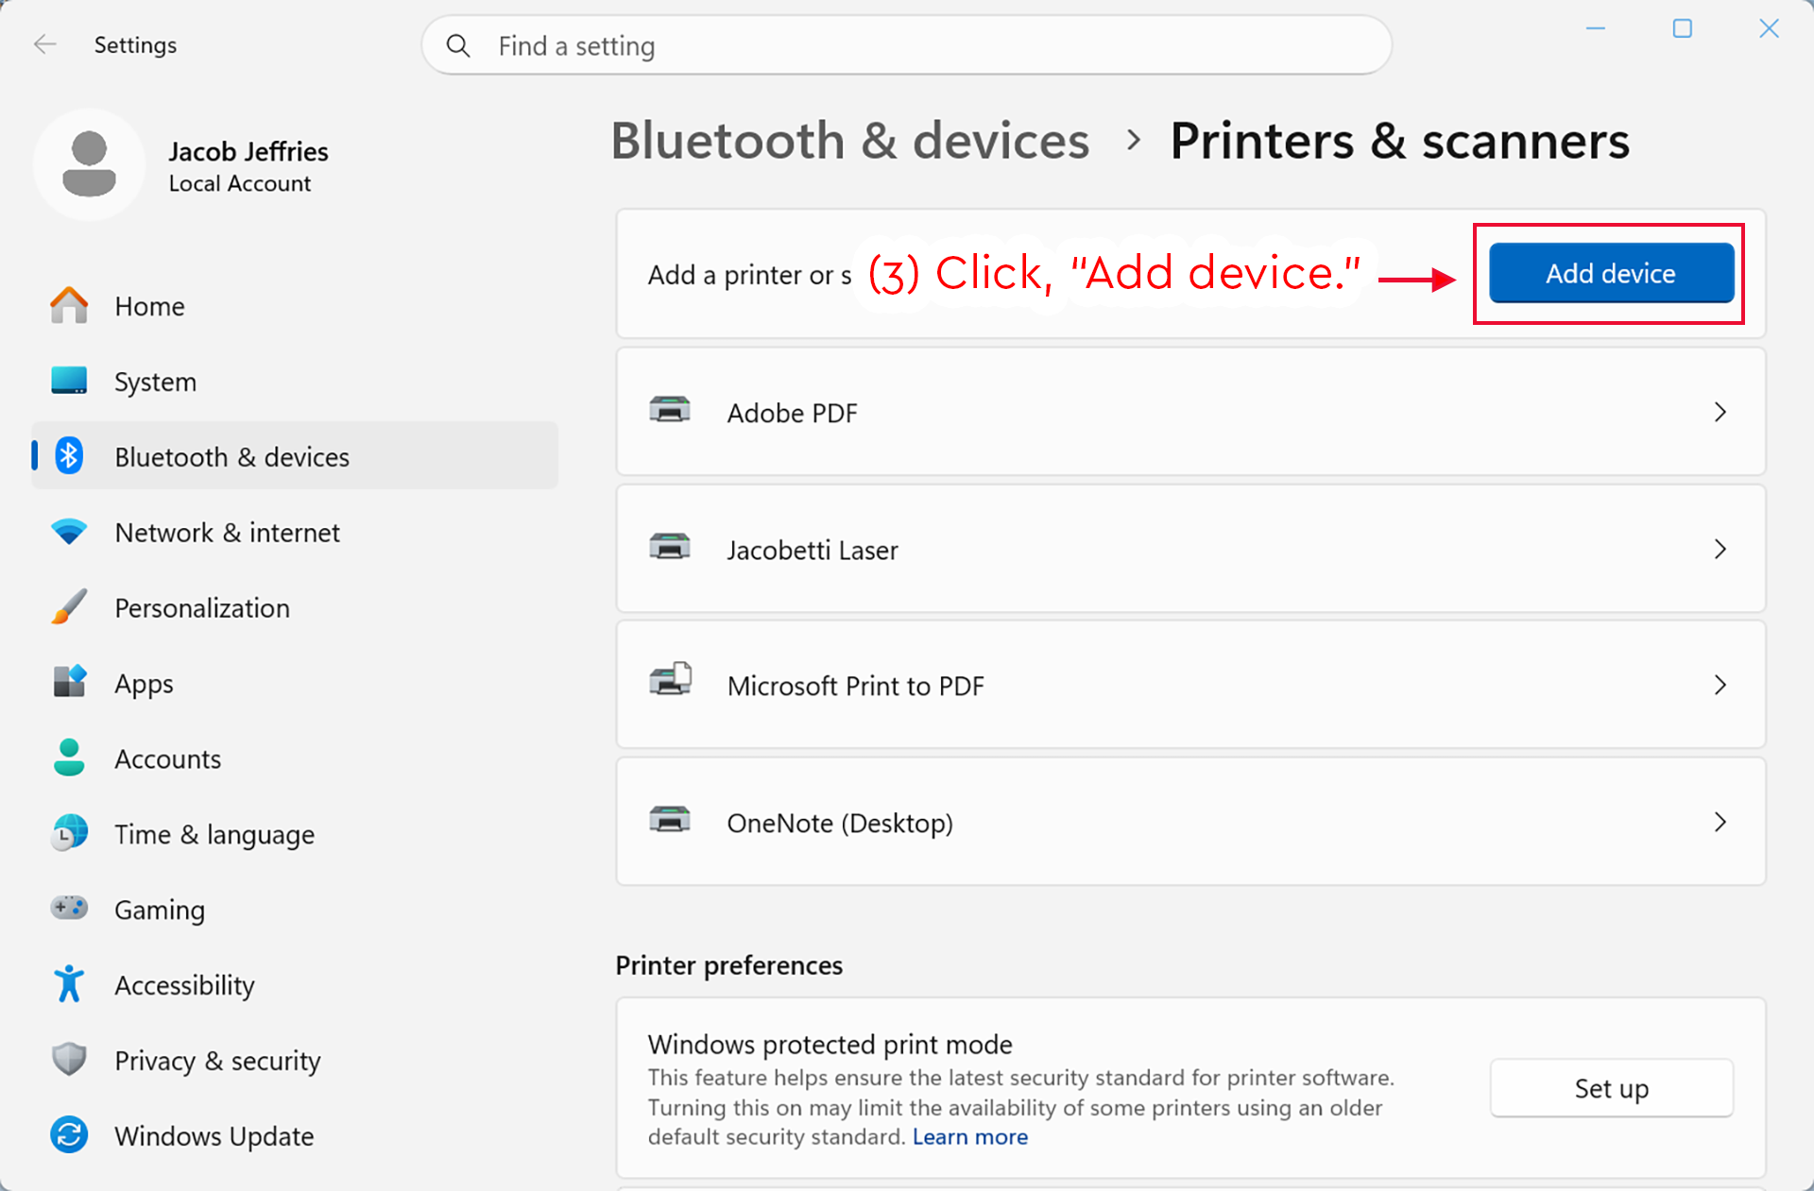Select Accessibility in sidebar
Screen dimensions: 1814x1191
295,985
